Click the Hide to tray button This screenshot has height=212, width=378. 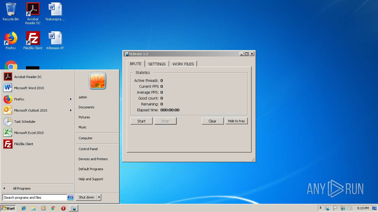pyautogui.click(x=237, y=121)
